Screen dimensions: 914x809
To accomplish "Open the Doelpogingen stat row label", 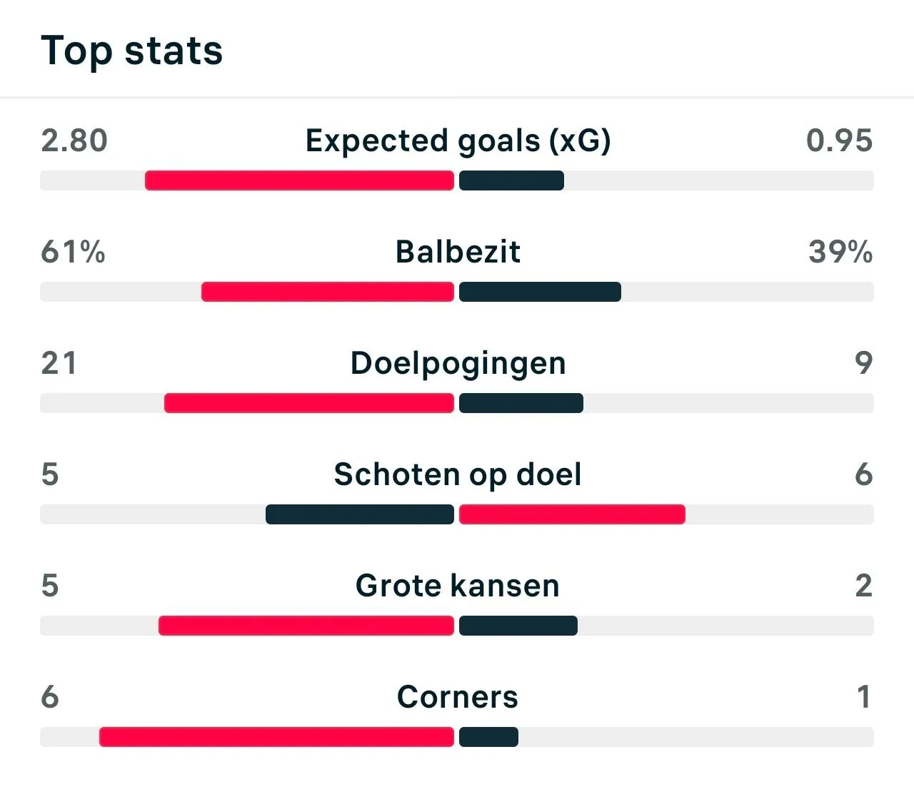I will click(x=458, y=363).
